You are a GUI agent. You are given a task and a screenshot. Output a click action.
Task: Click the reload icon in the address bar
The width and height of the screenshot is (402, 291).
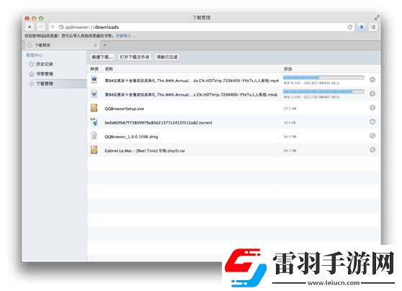[350, 27]
